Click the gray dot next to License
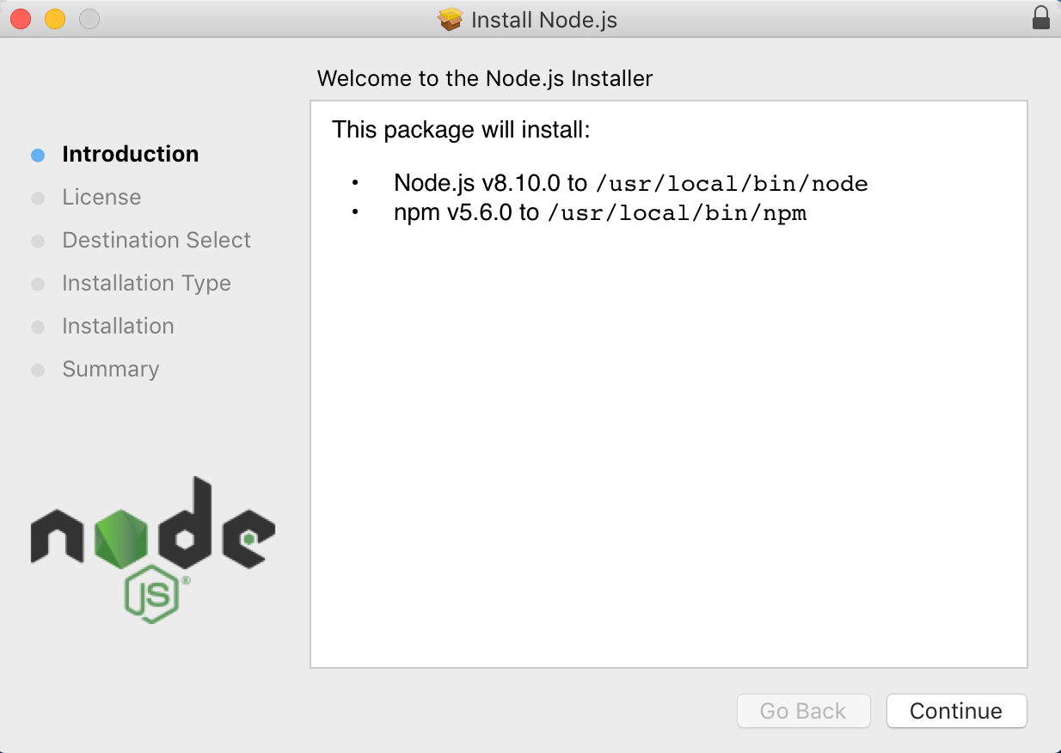 tap(38, 197)
